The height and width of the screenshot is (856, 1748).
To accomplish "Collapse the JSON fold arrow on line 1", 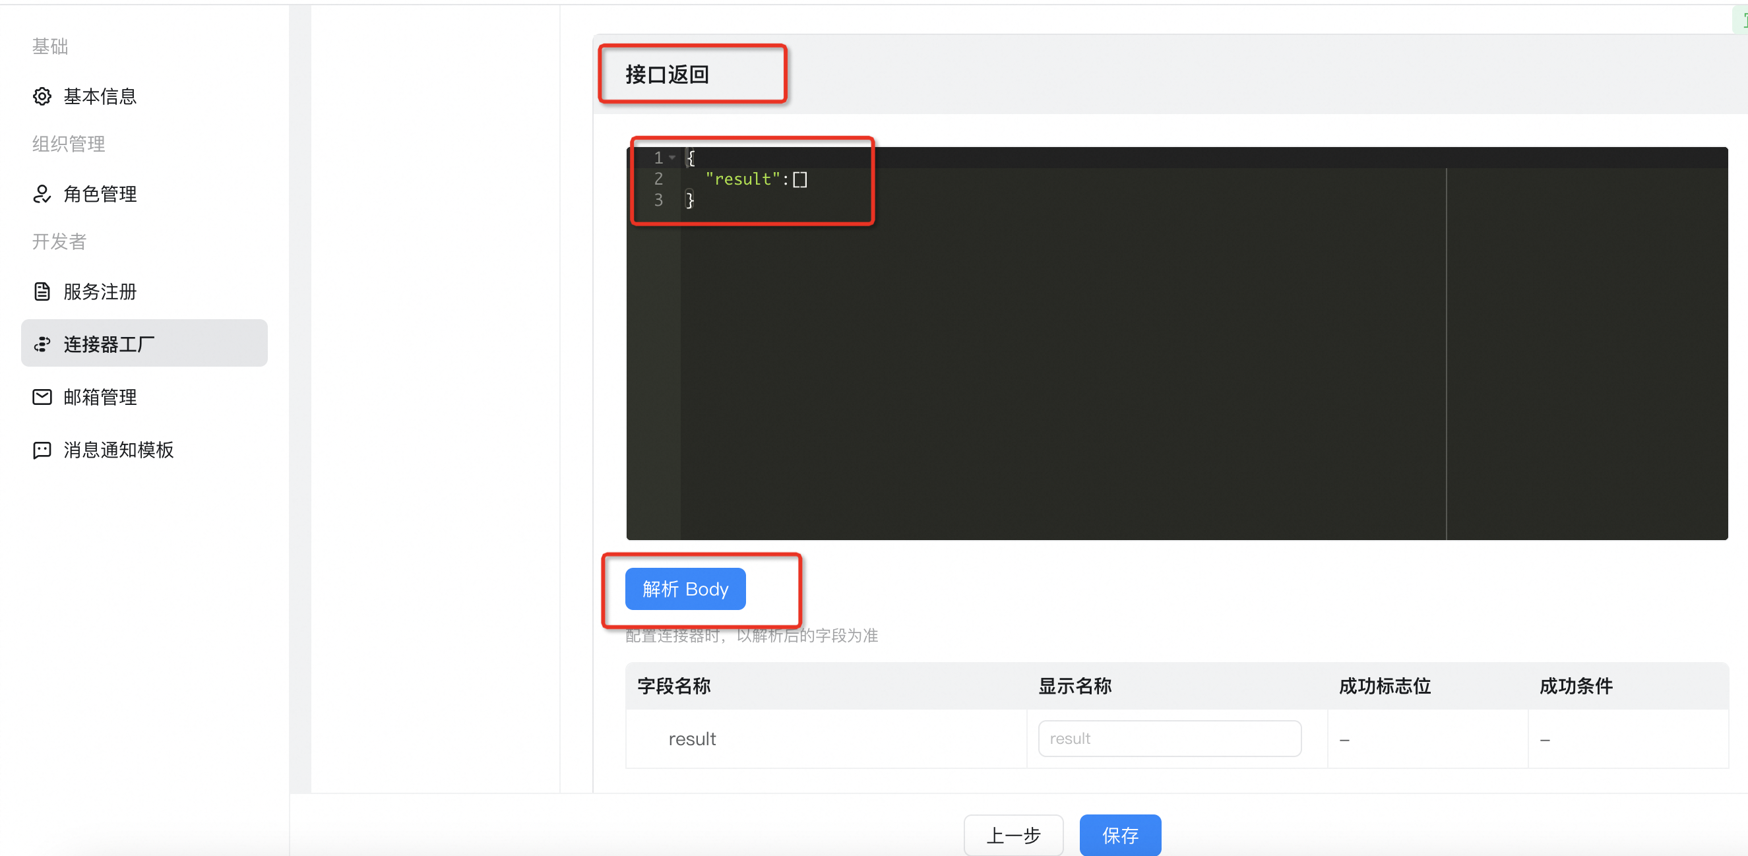I will click(x=671, y=158).
